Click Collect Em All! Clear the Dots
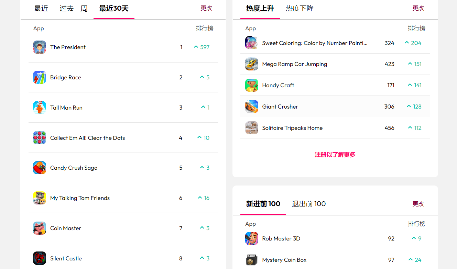 pos(87,138)
